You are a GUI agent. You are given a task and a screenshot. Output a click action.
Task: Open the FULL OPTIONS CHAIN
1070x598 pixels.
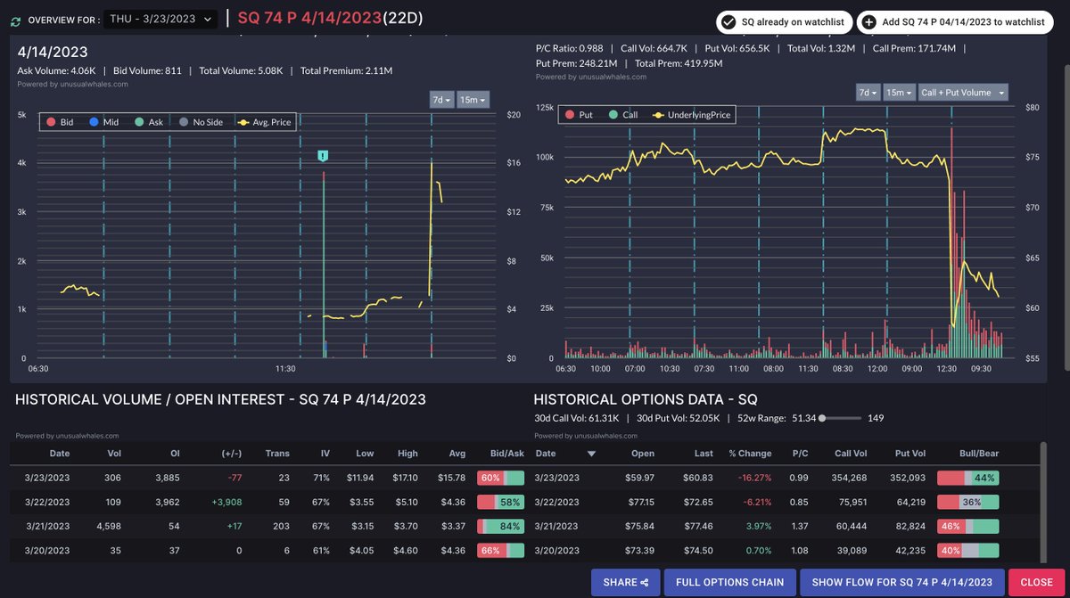point(729,582)
